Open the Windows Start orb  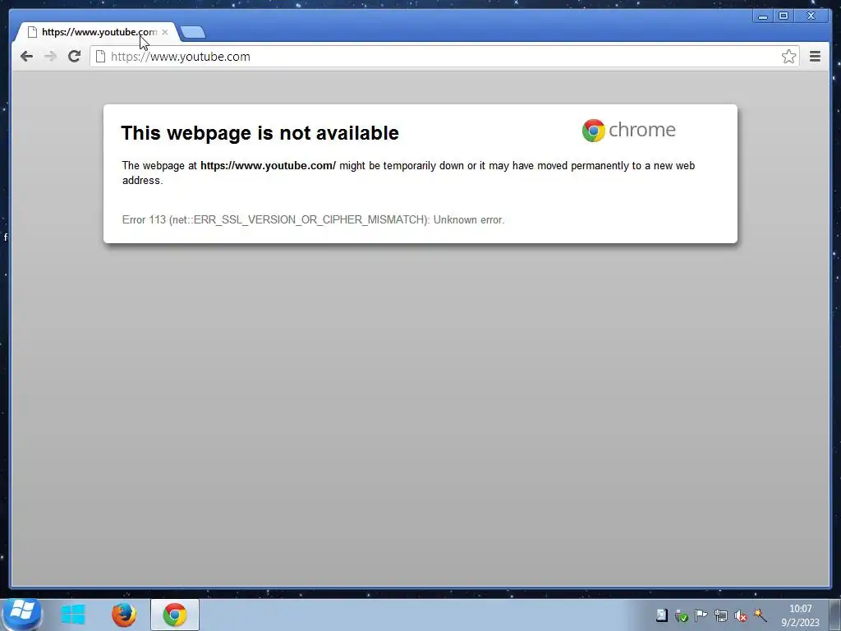[x=21, y=614]
